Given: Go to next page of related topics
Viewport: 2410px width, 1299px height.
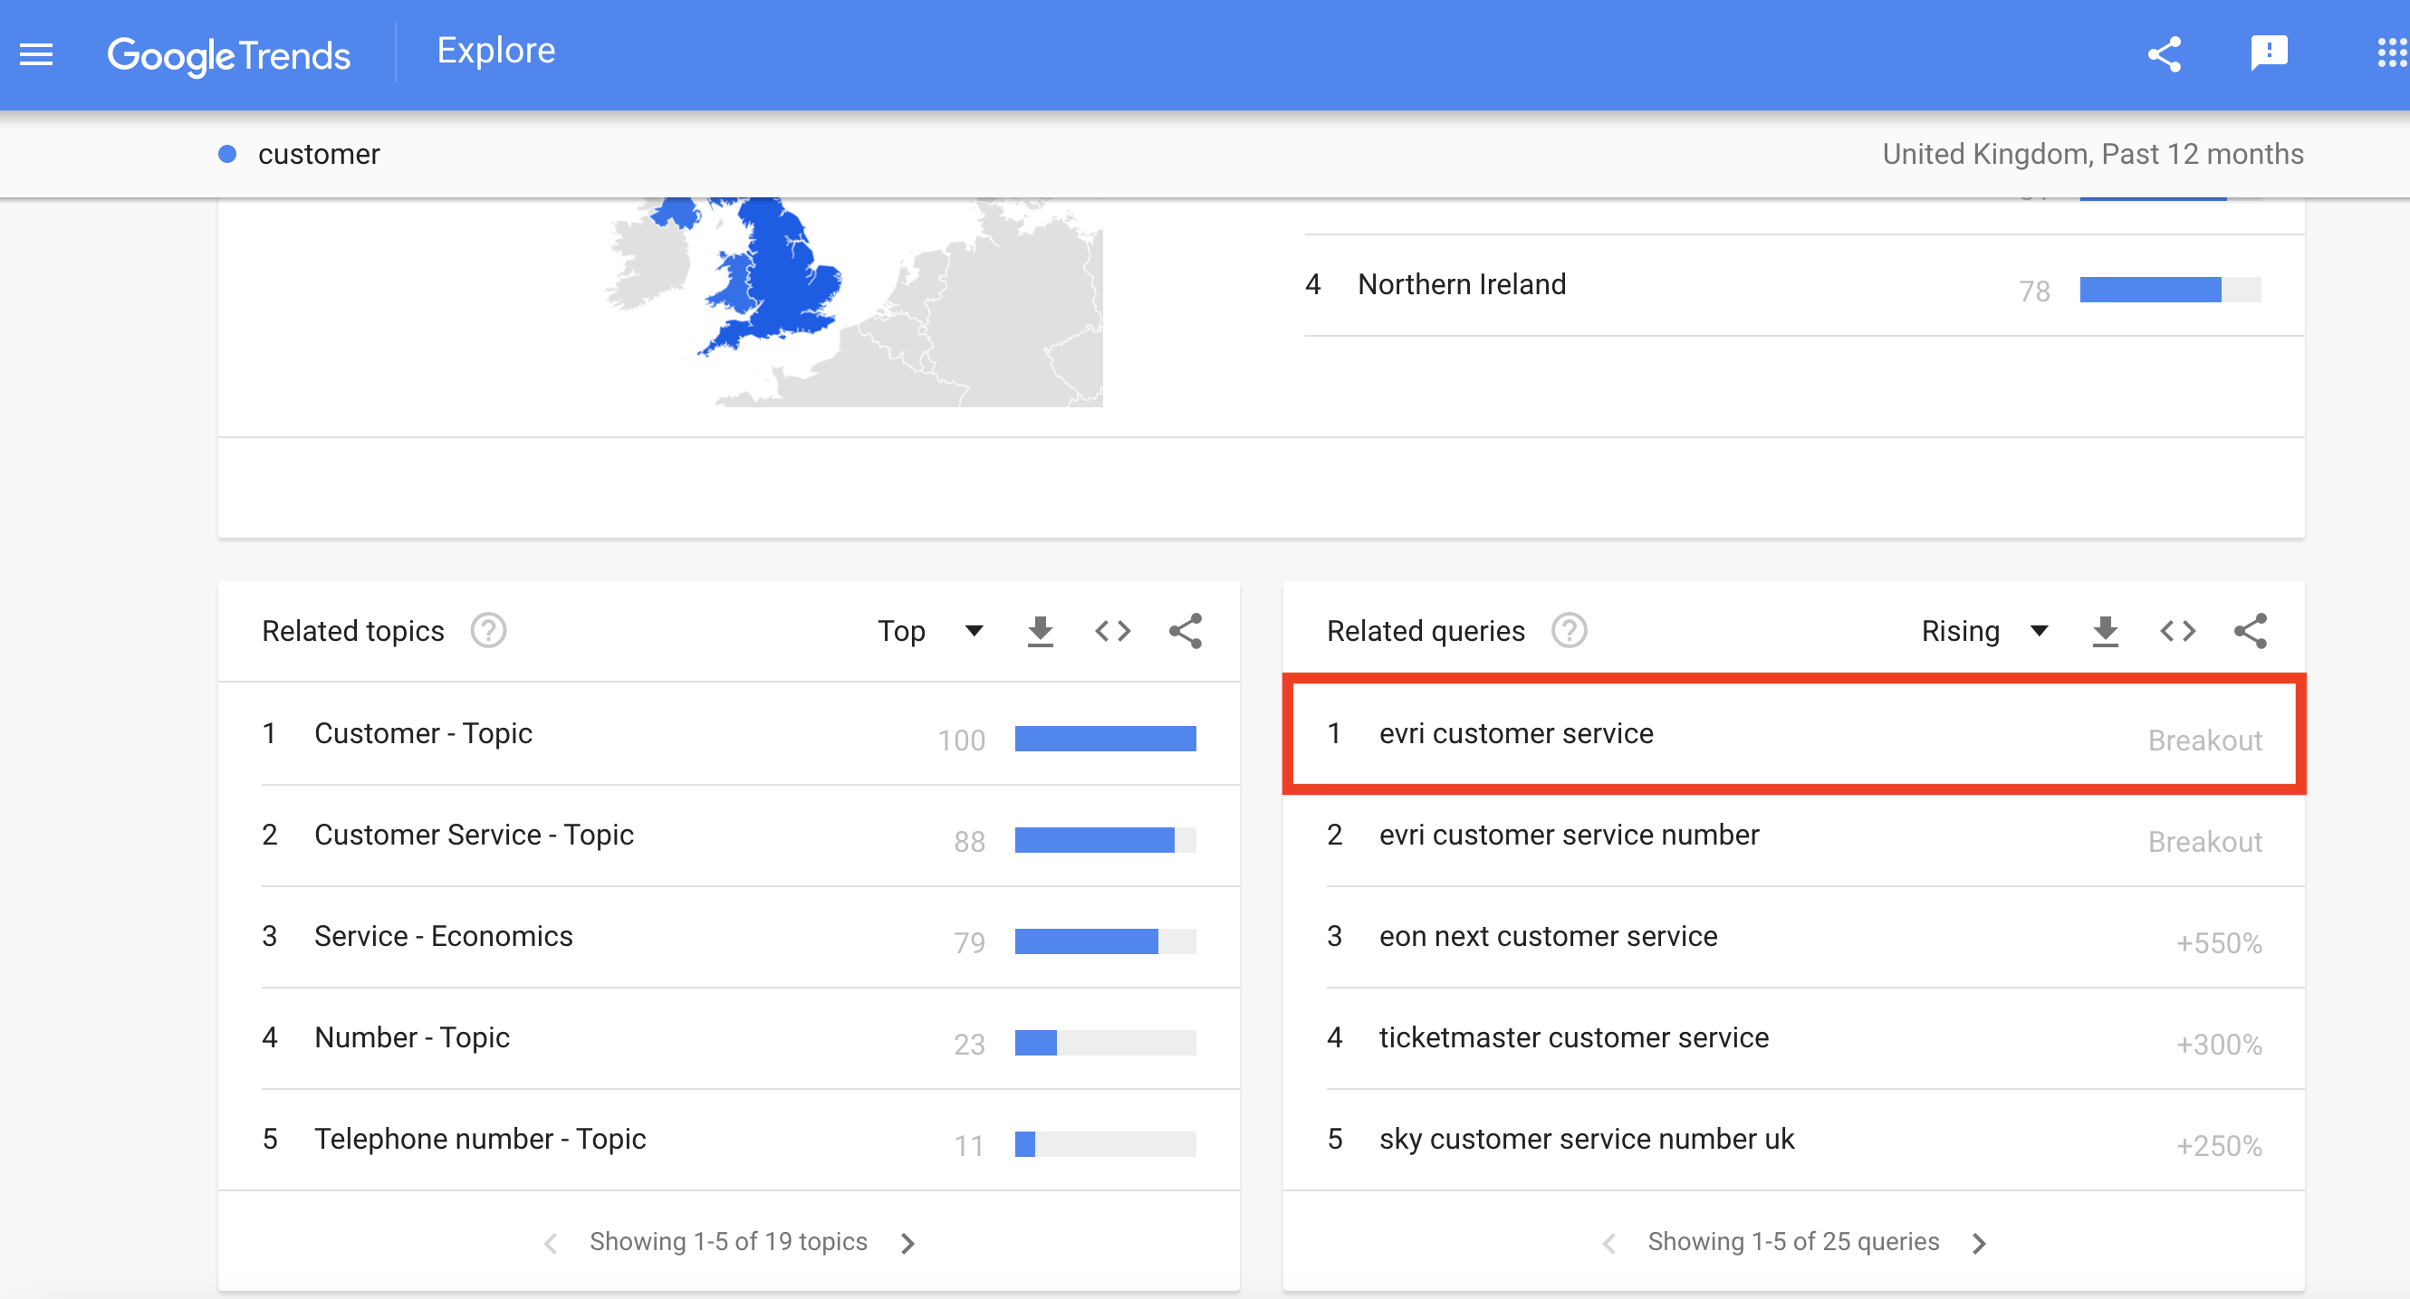Looking at the screenshot, I should click(x=907, y=1242).
